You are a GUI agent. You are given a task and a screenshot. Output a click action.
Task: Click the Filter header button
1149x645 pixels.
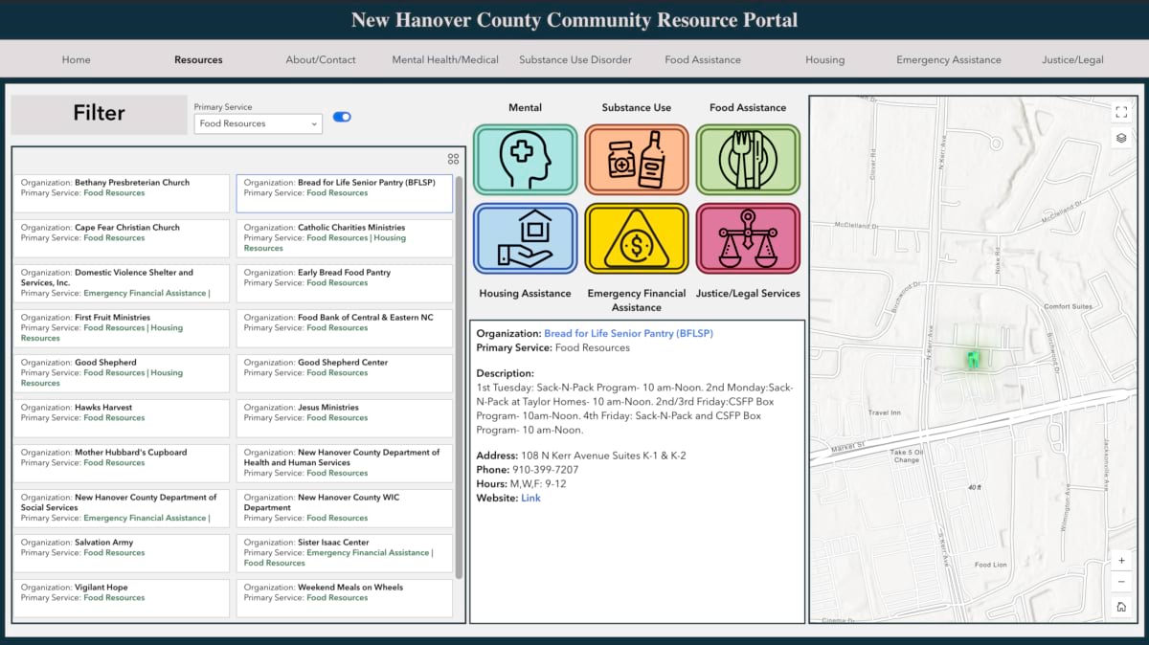coord(99,114)
